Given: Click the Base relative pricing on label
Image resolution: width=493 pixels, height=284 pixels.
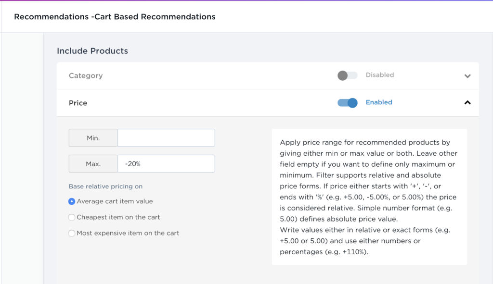Looking at the screenshot, I should [105, 186].
